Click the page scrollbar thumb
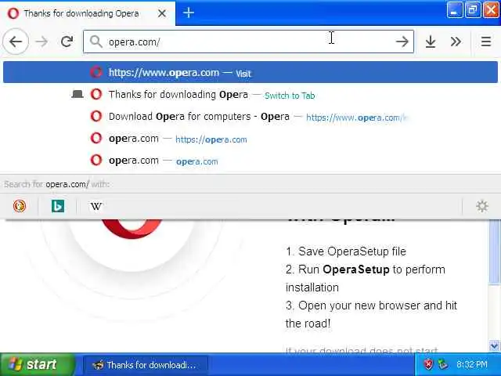The width and height of the screenshot is (501, 376). 494,251
